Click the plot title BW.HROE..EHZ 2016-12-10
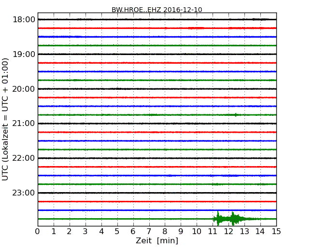The width and height of the screenshot is (314, 251). 157,10
